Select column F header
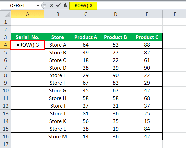This screenshot has width=186, height=148. (x=174, y=14)
